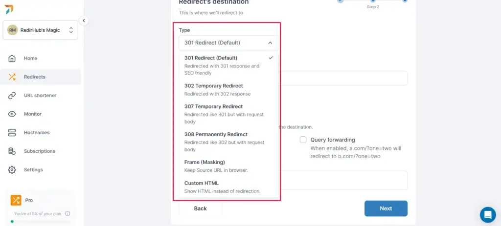
Task: Open Settings via its gear icon
Action: pos(12,169)
